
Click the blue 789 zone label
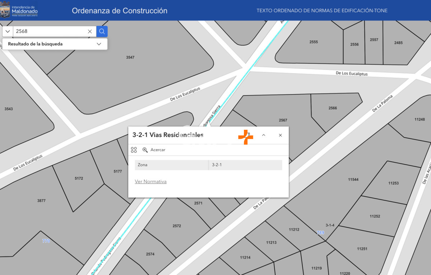(320, 233)
